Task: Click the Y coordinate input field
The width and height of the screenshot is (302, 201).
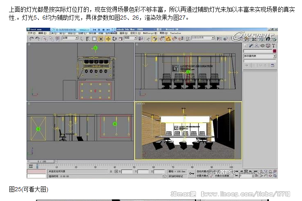Action: 143,171
